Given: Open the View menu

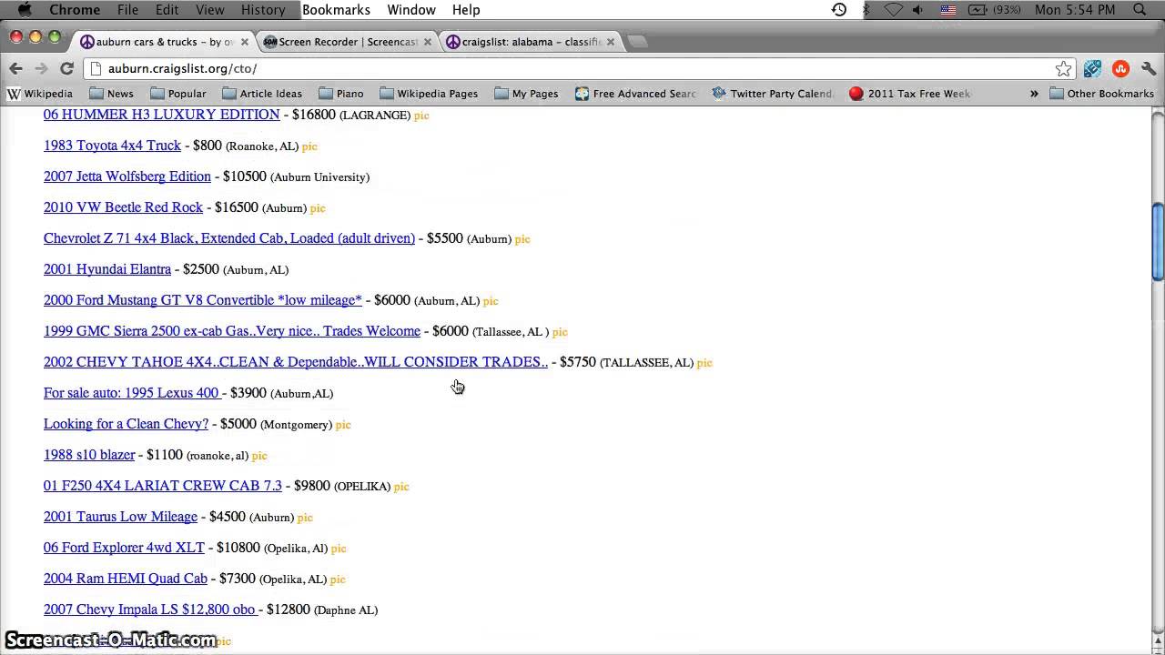Looking at the screenshot, I should [x=209, y=9].
